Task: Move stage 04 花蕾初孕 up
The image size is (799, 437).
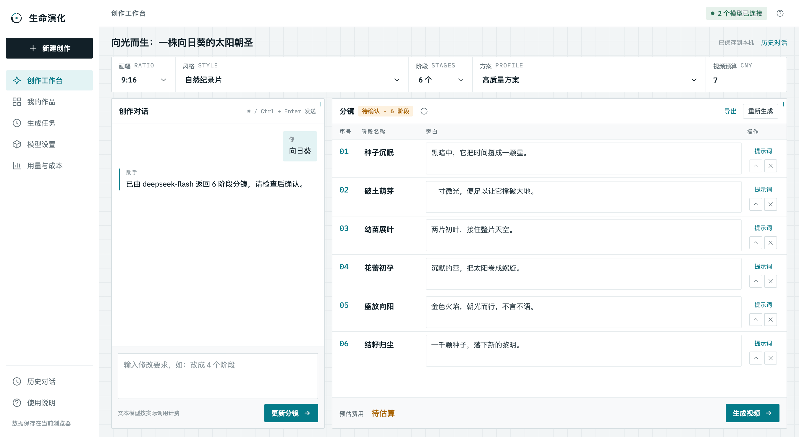Action: tap(756, 281)
